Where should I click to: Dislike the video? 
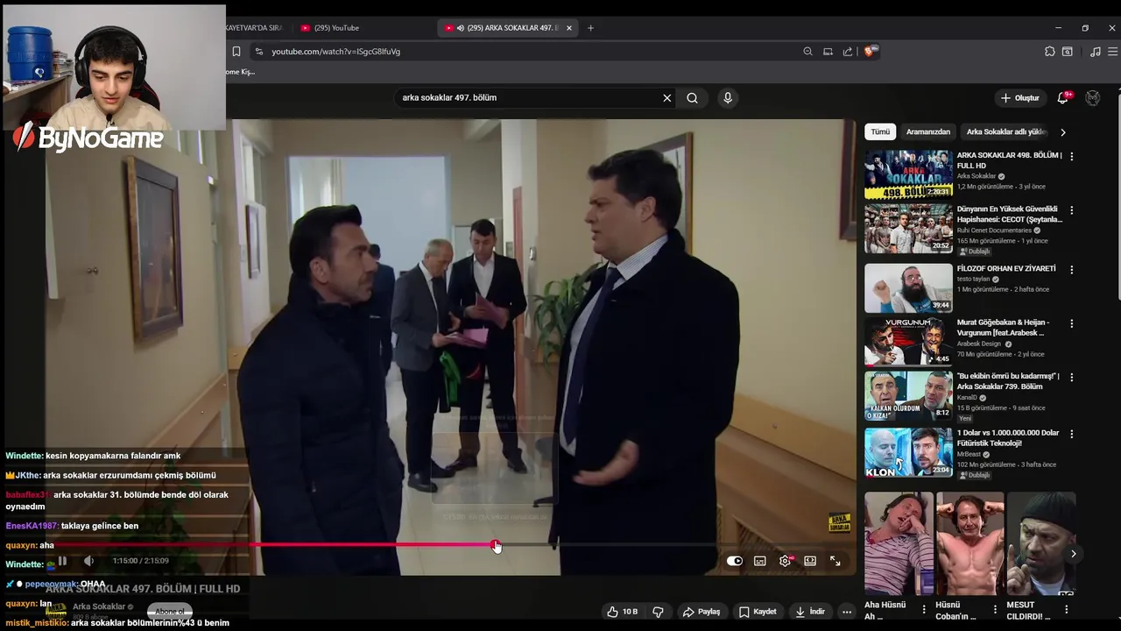(658, 612)
